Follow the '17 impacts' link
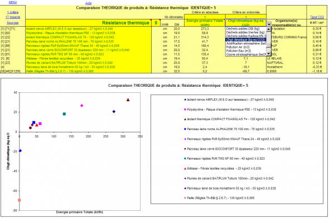Viewport: 329px width, 218px height. point(13,17)
